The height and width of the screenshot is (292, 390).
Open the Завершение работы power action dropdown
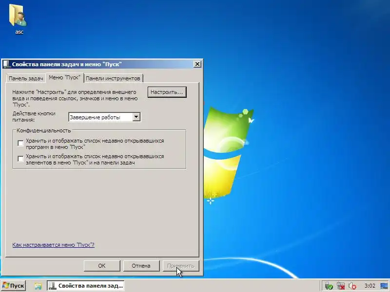[x=104, y=117]
